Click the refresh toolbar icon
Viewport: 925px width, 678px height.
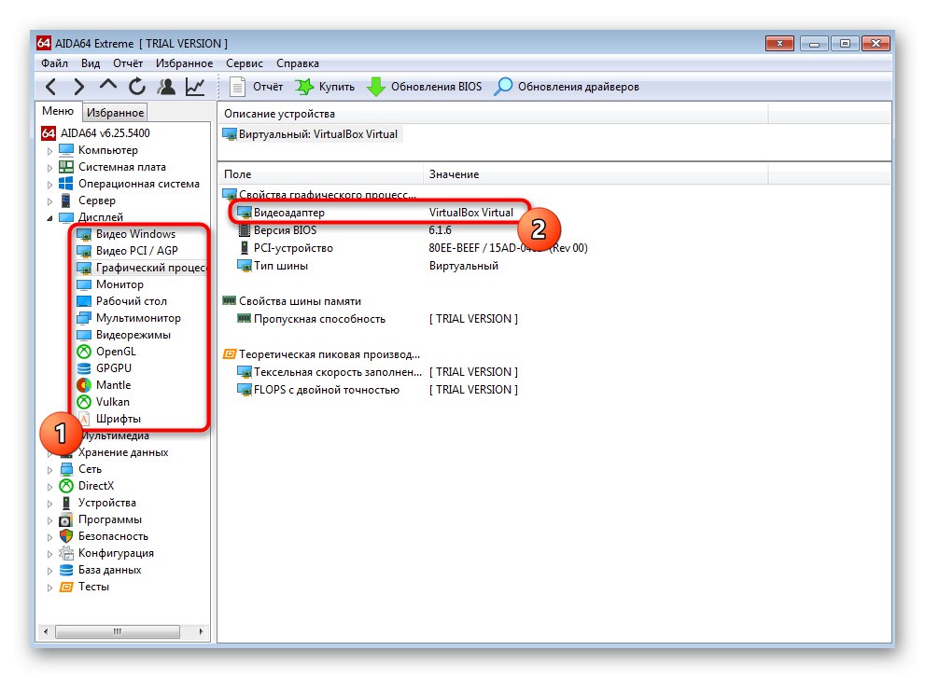click(137, 87)
